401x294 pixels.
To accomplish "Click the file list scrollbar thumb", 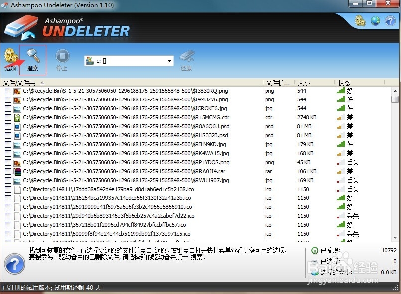I will 395,99.
